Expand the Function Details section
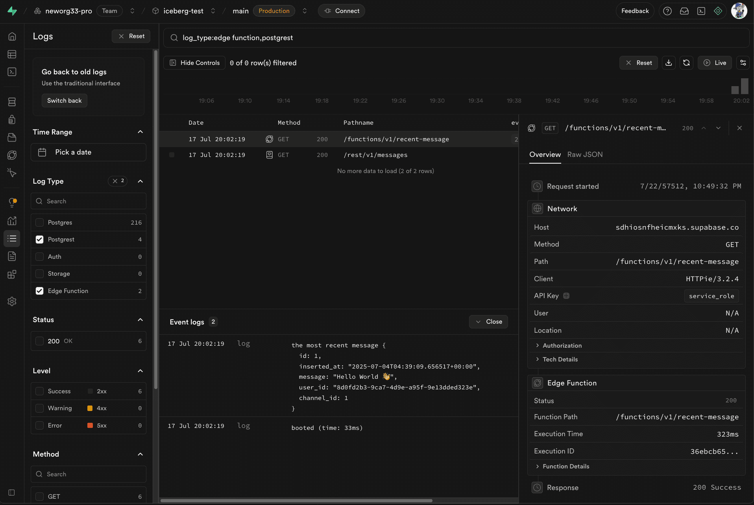The width and height of the screenshot is (754, 505). [562, 466]
